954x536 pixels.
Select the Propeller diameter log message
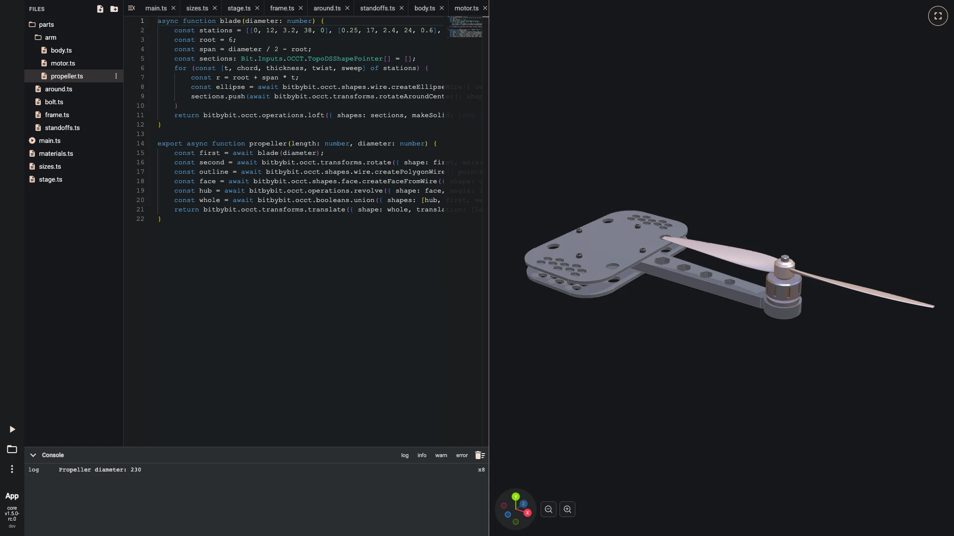(100, 469)
